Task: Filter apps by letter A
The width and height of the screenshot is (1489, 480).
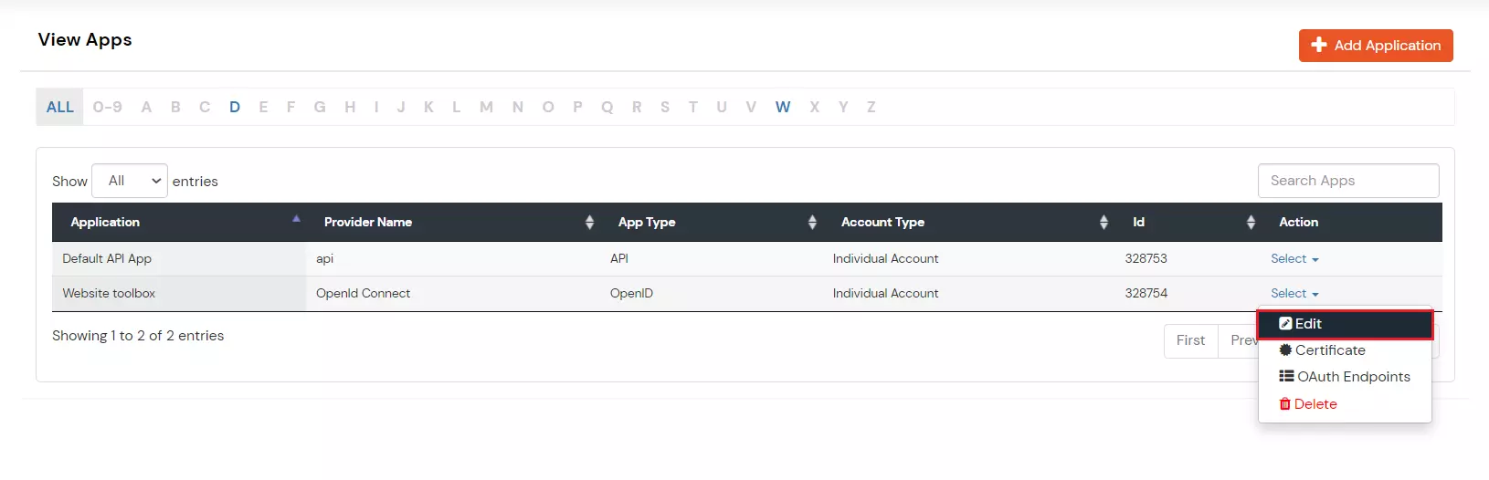Action: [146, 107]
